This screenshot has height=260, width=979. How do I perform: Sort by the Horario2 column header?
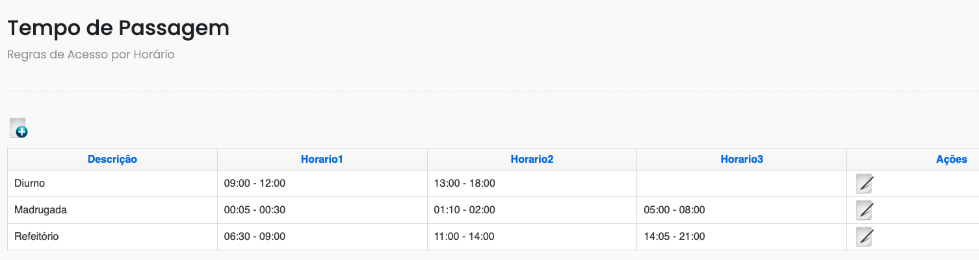coord(532,159)
